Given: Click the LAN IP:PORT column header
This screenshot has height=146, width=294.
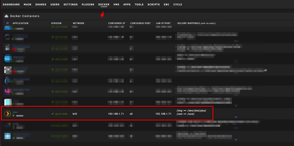Looking at the screenshot, I should 163,23.
